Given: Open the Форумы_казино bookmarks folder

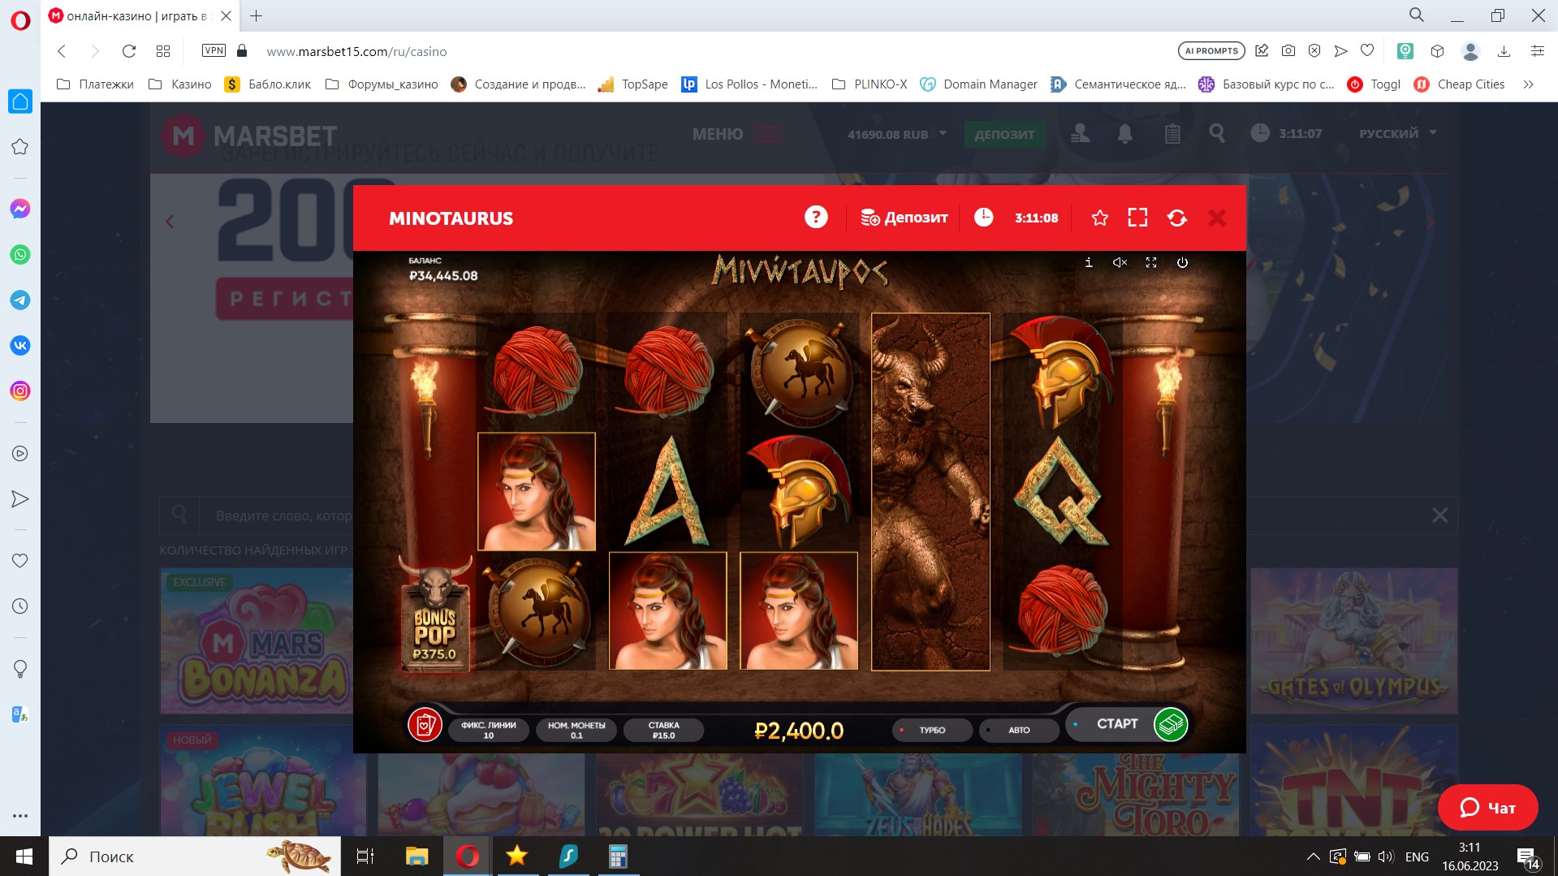Looking at the screenshot, I should coord(382,84).
